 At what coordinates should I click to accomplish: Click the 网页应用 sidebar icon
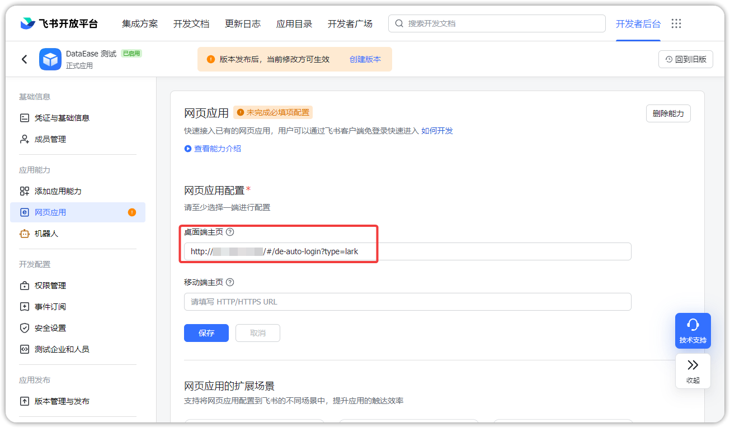pos(25,212)
